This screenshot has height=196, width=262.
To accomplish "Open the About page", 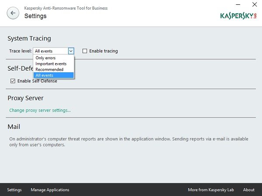I will 249,190.
